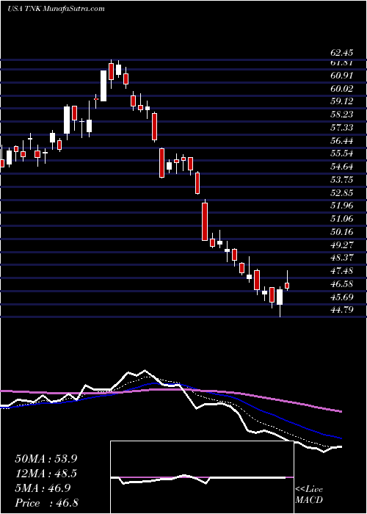
Task: Click the 50.16 price axis label
Action: point(341,232)
